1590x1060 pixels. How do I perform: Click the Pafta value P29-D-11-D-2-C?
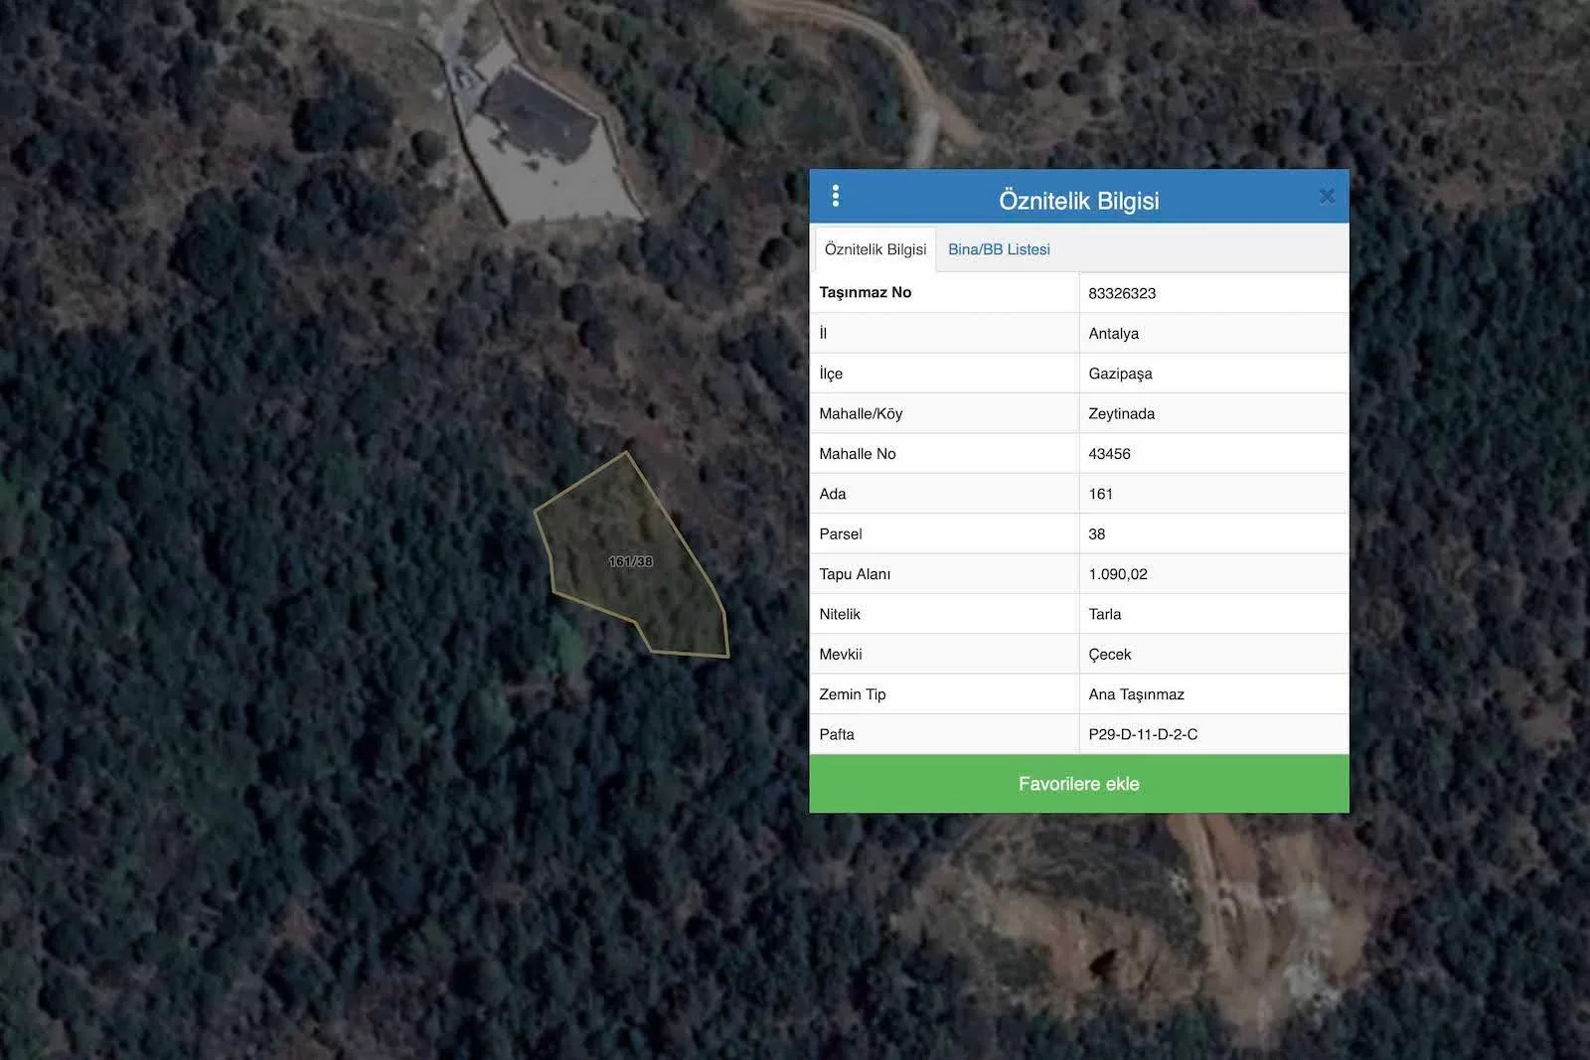tap(1143, 734)
